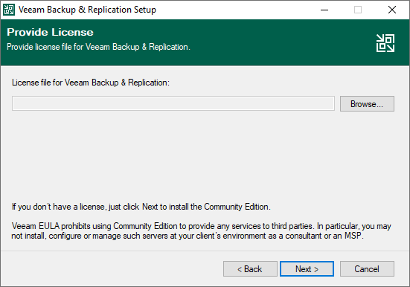The image size is (410, 287).
Task: Go to the next step with Next >
Action: (307, 268)
